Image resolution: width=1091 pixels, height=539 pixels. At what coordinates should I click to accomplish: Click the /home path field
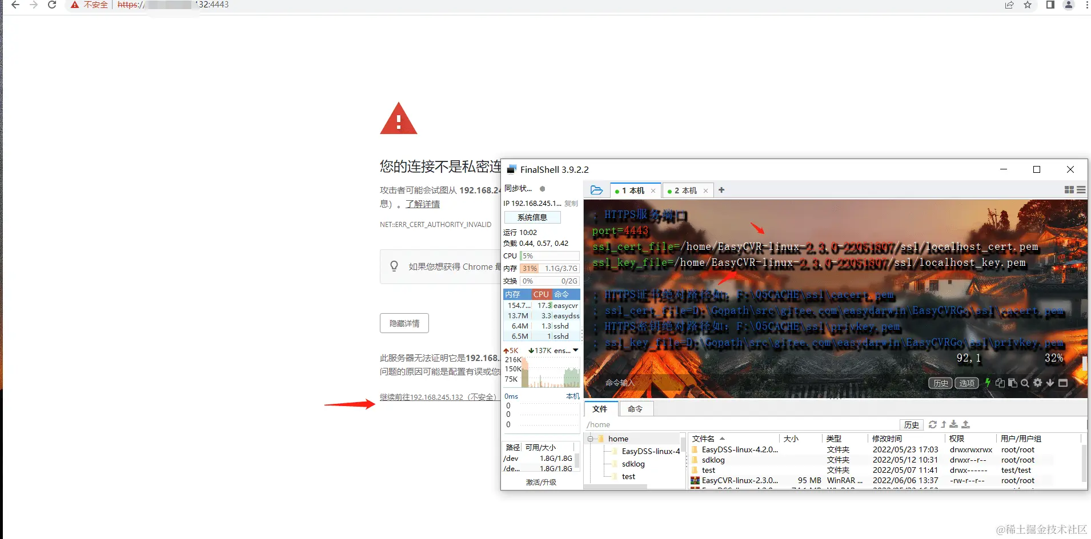[x=741, y=425]
